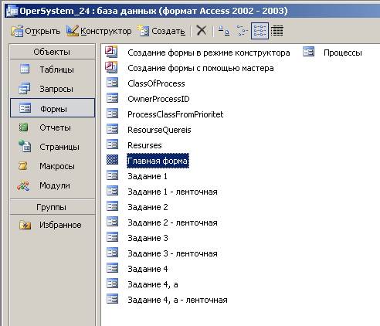Click the Создать (New) toolbar button
Image resolution: width=380 pixels, height=326 pixels.
coord(161,31)
